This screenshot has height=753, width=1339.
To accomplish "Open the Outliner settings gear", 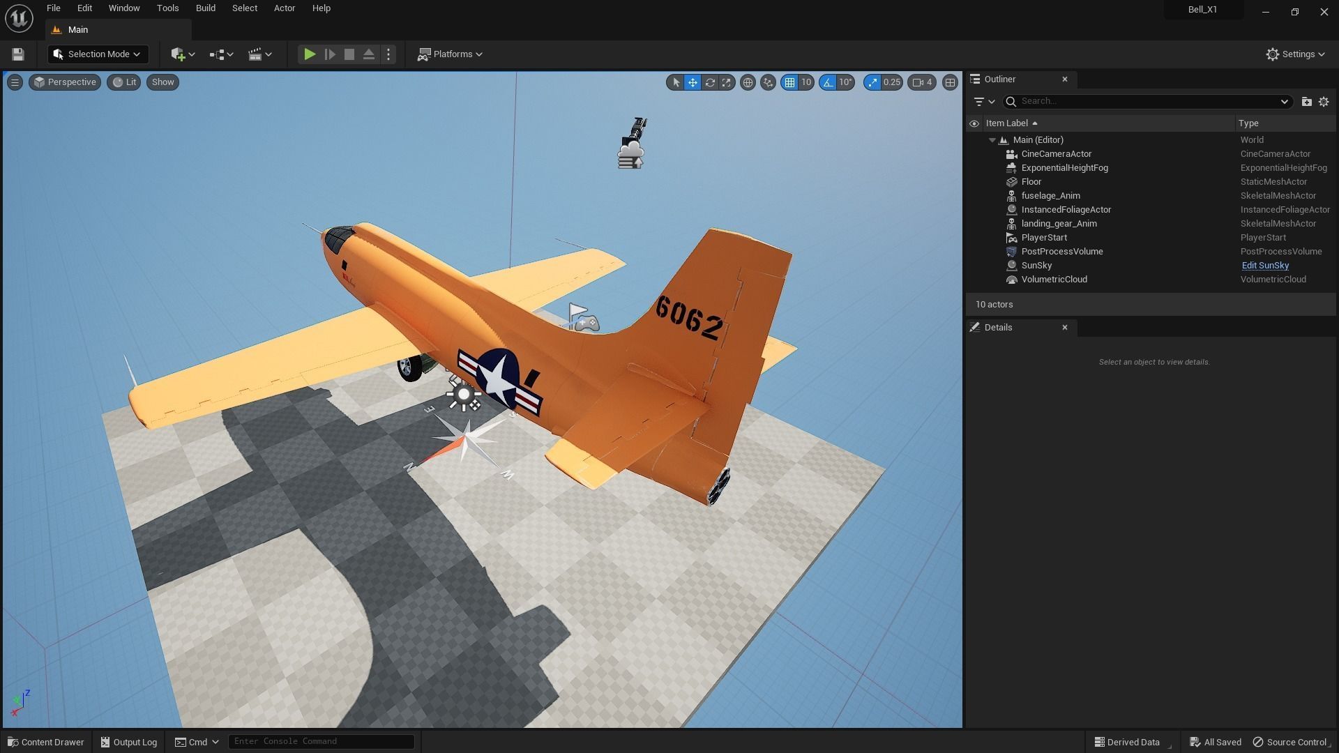I will [x=1324, y=102].
